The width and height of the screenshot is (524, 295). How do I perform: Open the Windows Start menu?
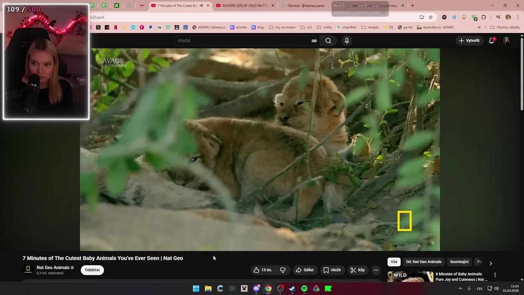(x=196, y=288)
